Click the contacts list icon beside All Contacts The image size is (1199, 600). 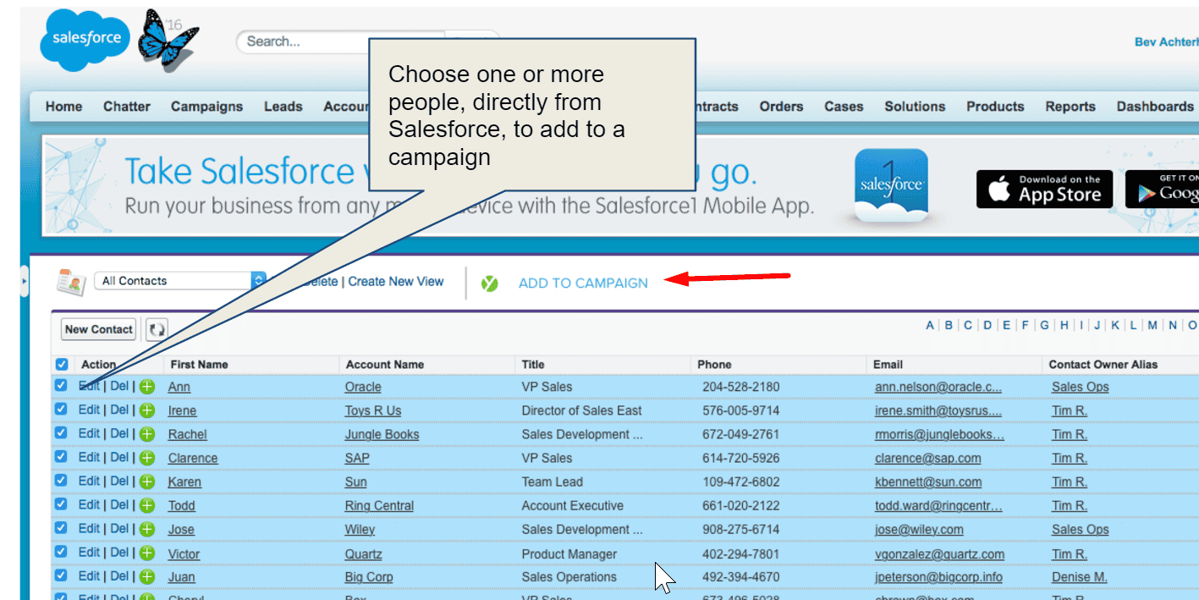[71, 281]
